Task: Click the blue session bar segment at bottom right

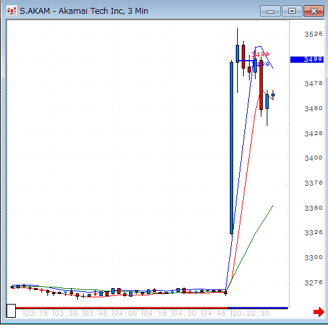Action: coord(258,308)
